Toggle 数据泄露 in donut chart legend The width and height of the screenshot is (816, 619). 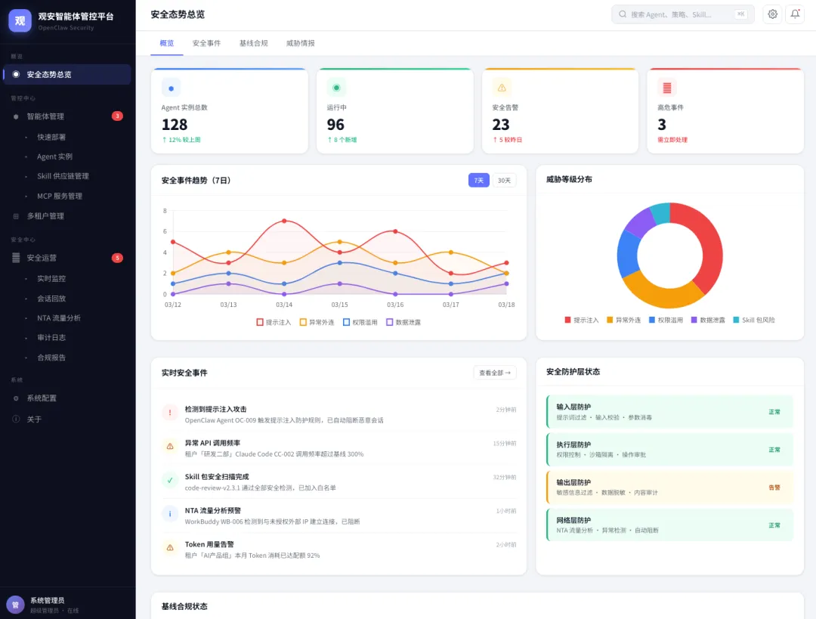[708, 320]
